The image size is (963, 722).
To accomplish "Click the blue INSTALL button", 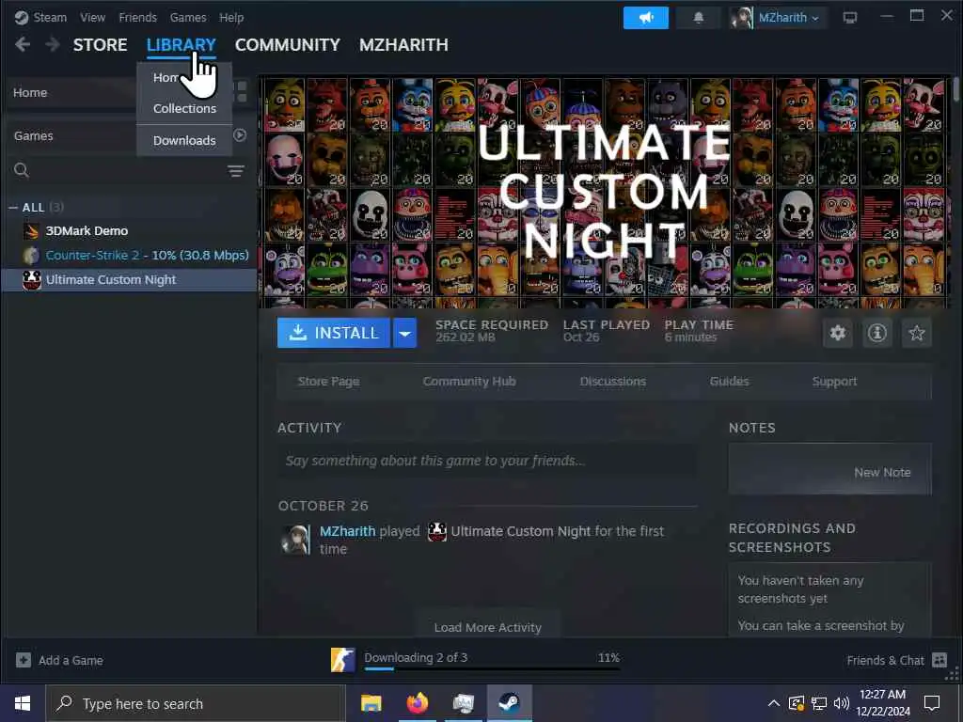I will pyautogui.click(x=334, y=333).
